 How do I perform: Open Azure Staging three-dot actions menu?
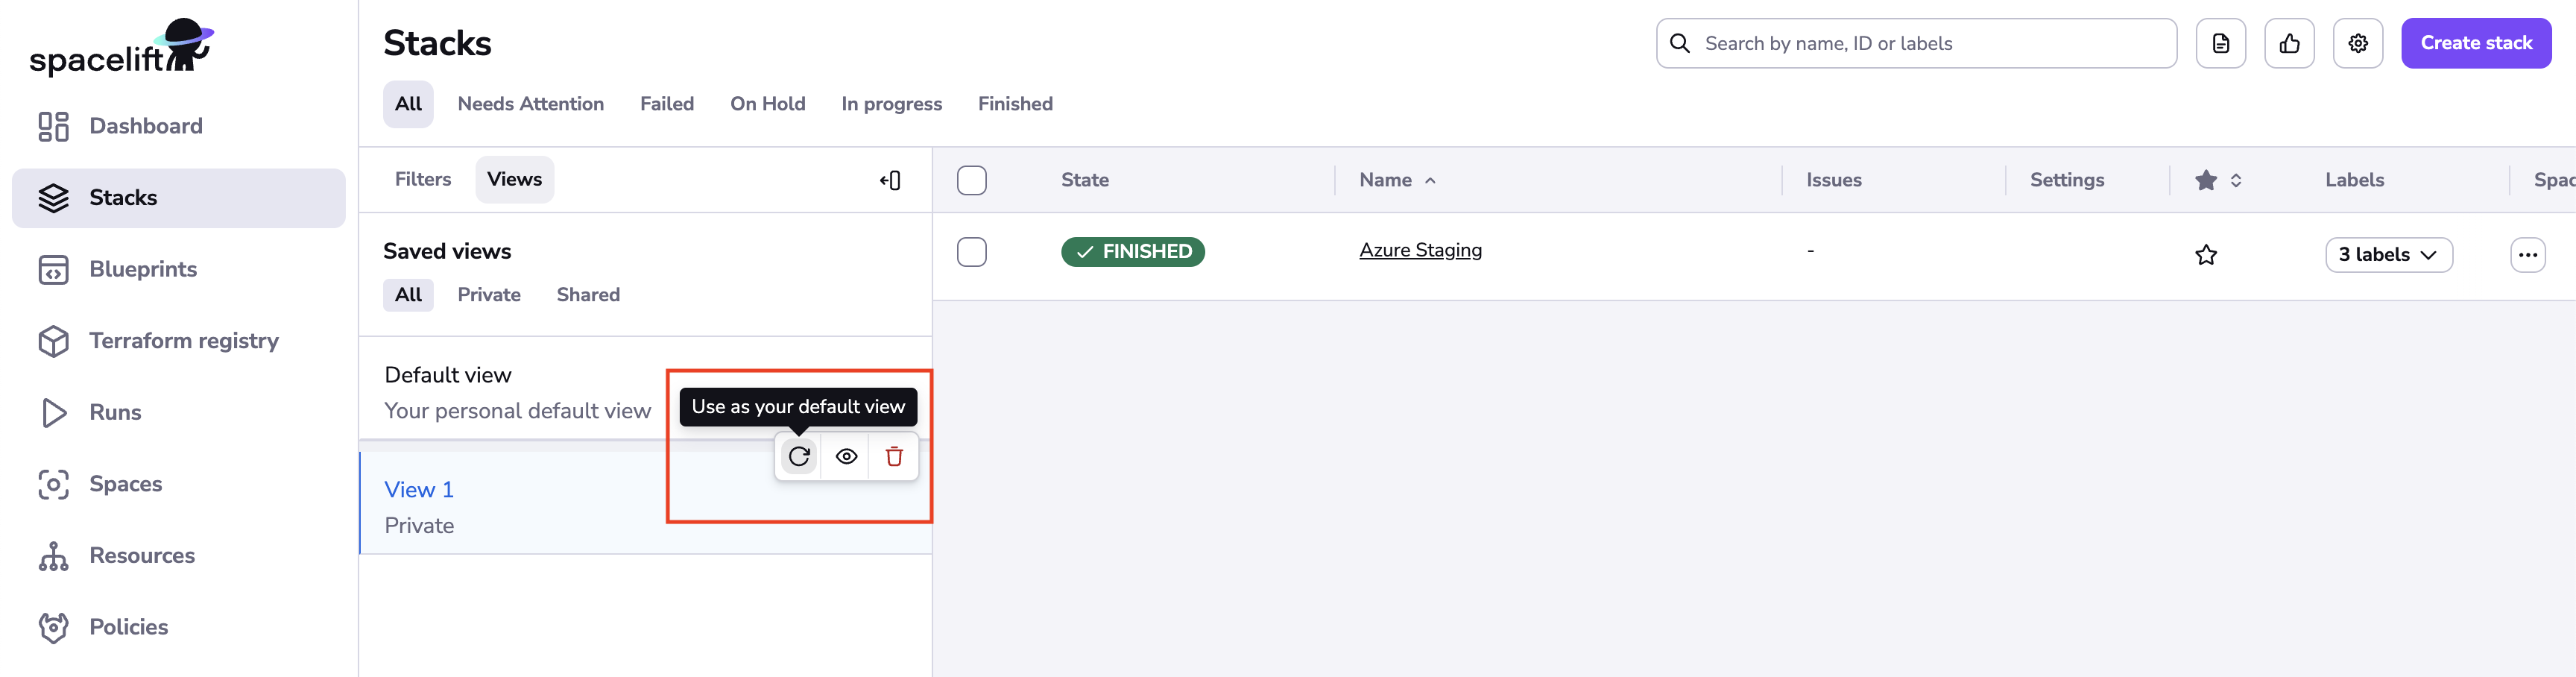(x=2527, y=255)
